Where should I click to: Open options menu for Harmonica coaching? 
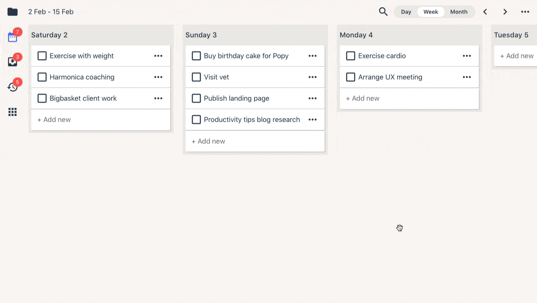[158, 77]
